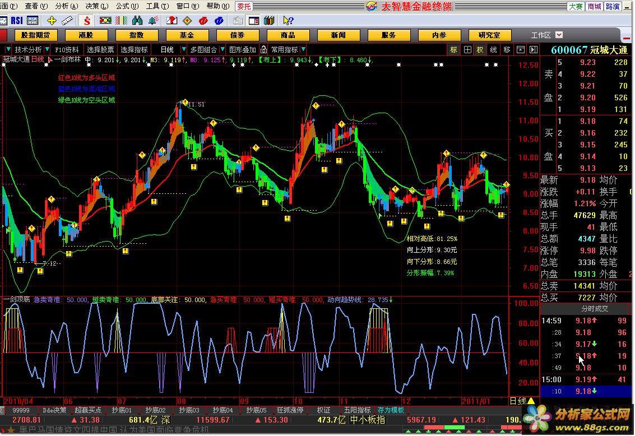Toggle the 权 adjustment button

pos(480,49)
